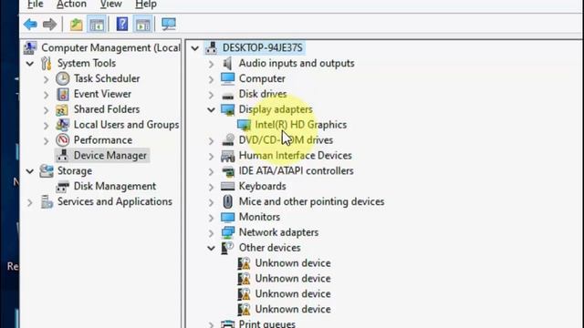The height and width of the screenshot is (328, 584).
Task: Select Performance in left tree
Action: [x=103, y=140]
